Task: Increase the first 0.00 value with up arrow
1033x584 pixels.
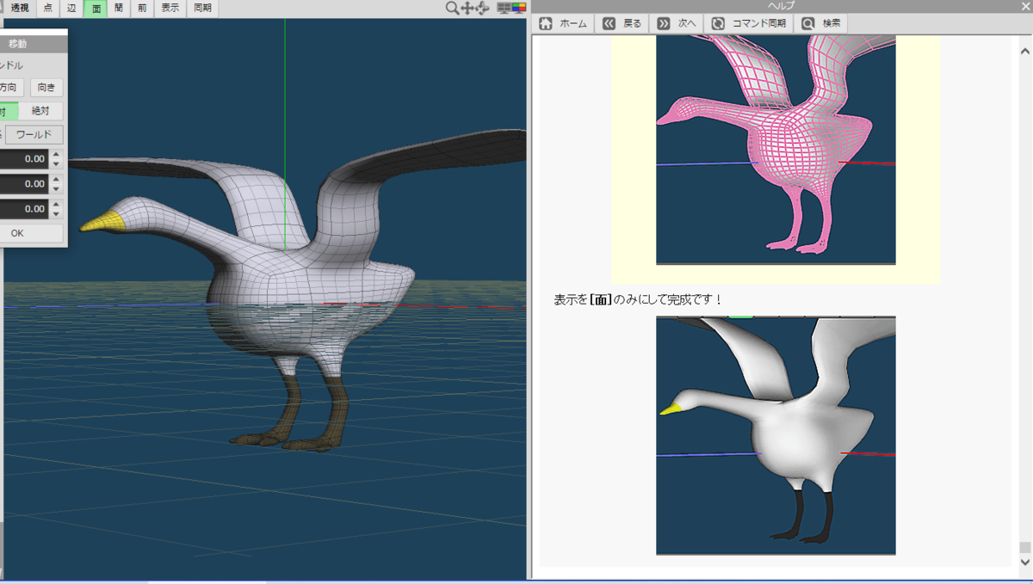Action: (x=57, y=155)
